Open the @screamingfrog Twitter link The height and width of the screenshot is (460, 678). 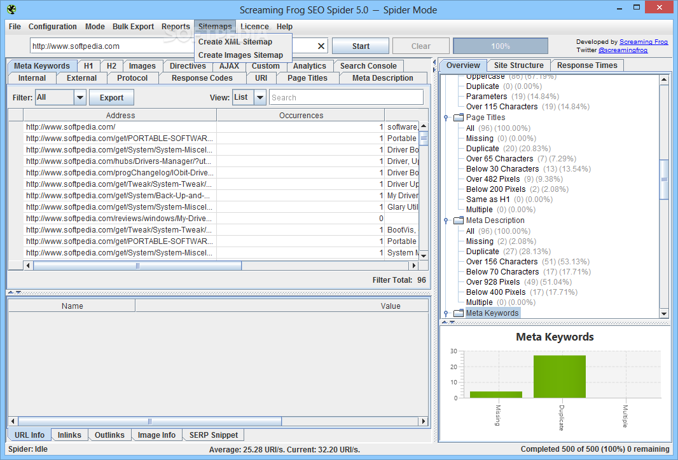tap(623, 50)
